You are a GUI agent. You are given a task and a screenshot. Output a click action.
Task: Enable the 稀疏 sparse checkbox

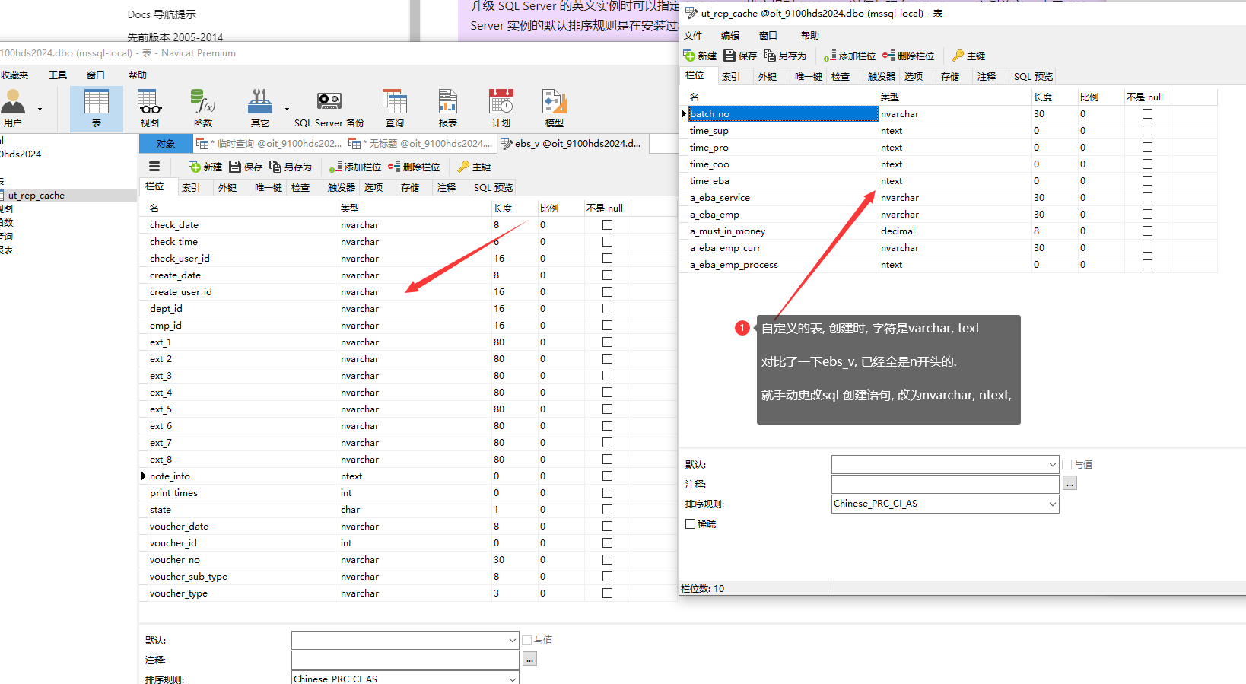pos(691,524)
